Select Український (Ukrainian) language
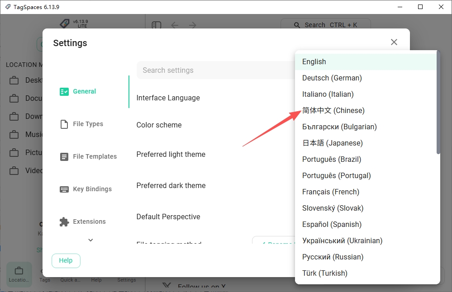The width and height of the screenshot is (452, 292). click(x=366, y=241)
